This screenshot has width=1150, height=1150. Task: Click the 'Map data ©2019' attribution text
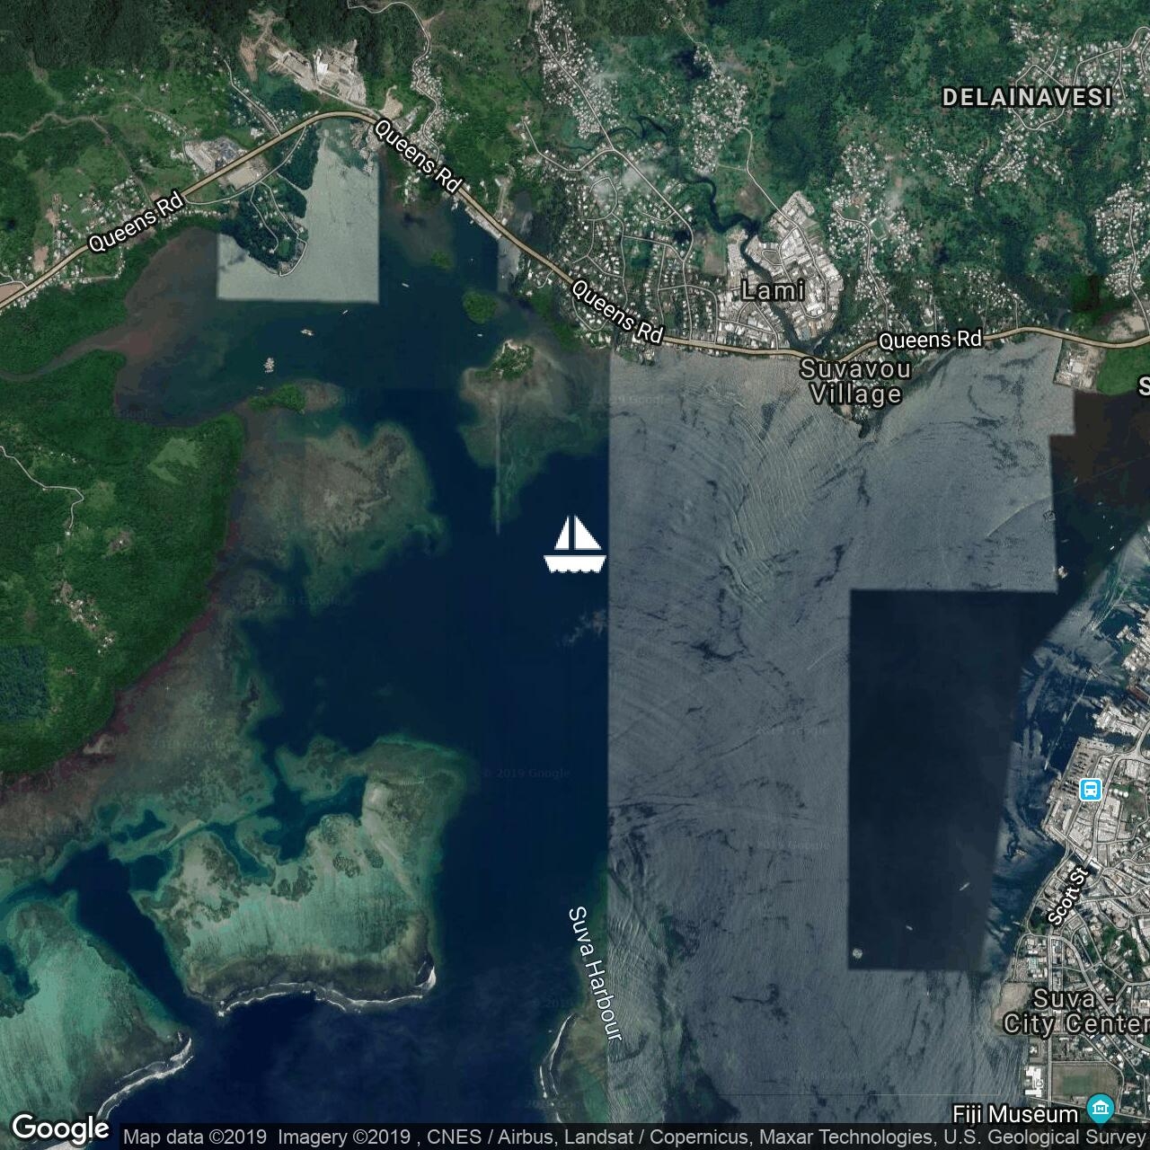pos(195,1137)
